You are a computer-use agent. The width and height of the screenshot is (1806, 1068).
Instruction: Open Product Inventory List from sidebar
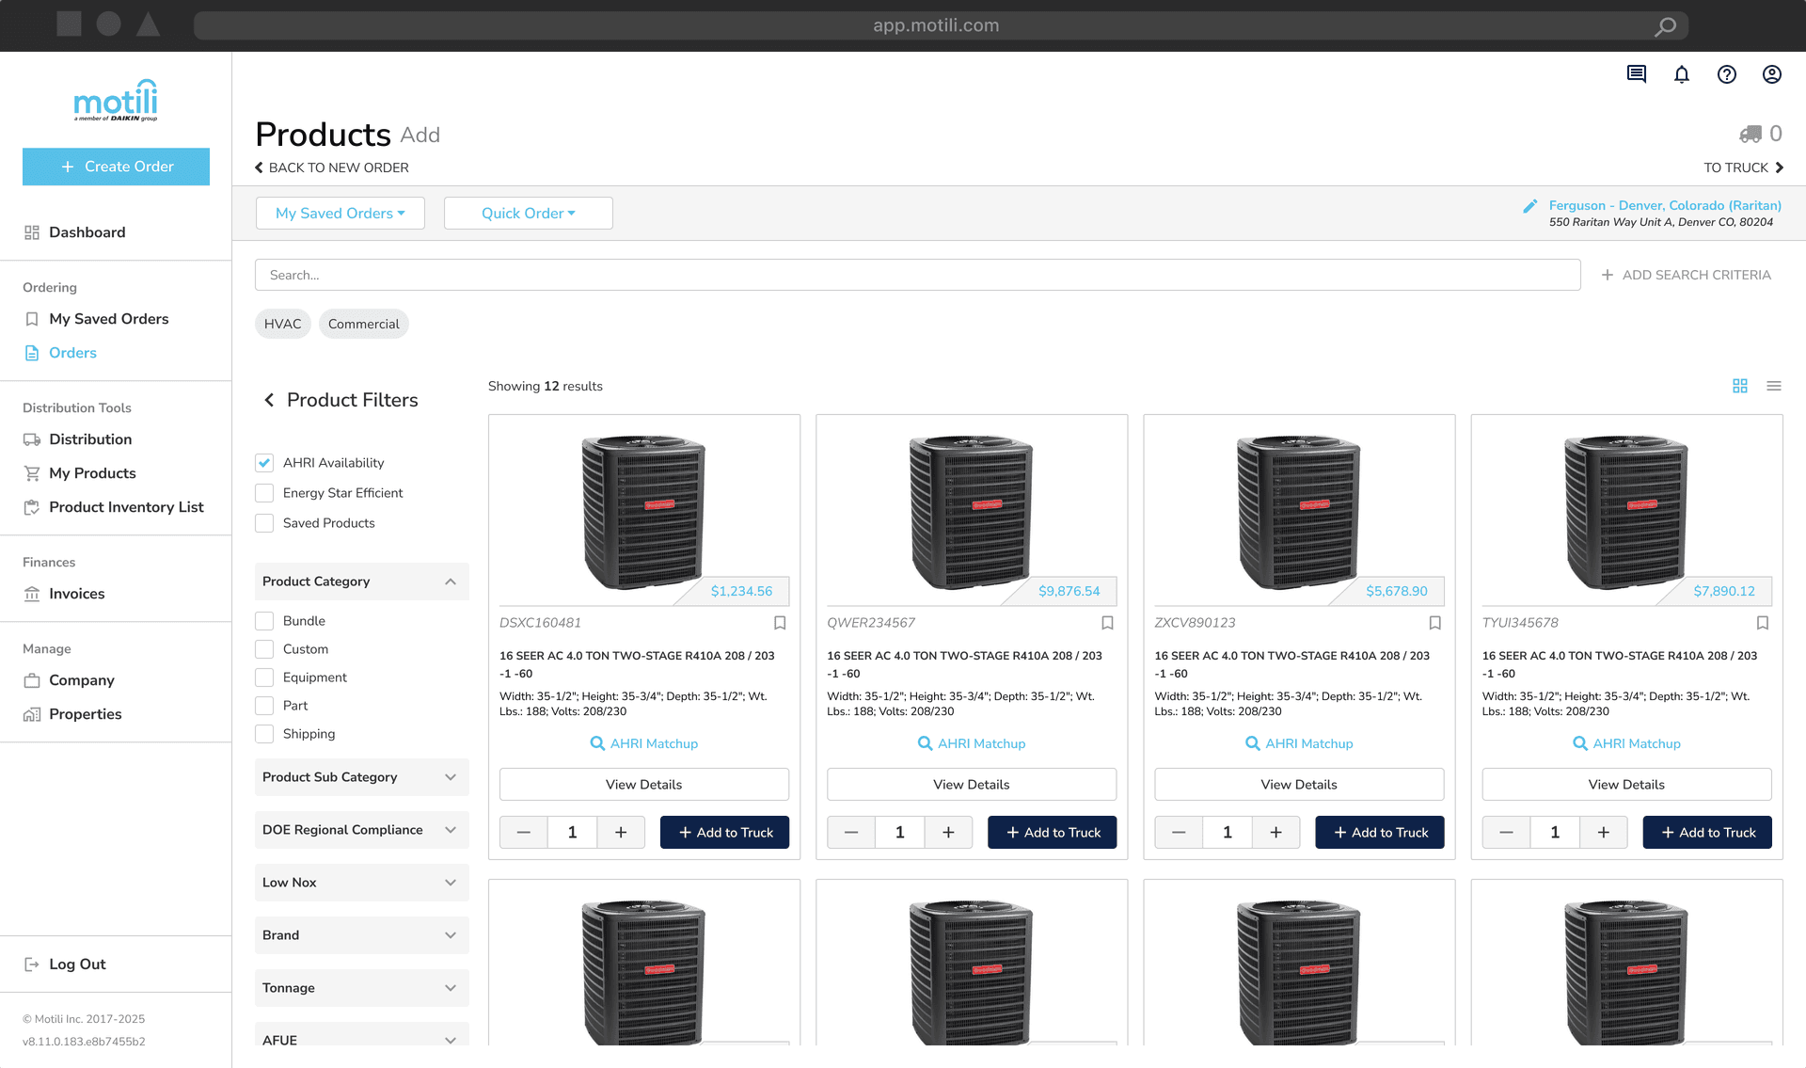125,507
